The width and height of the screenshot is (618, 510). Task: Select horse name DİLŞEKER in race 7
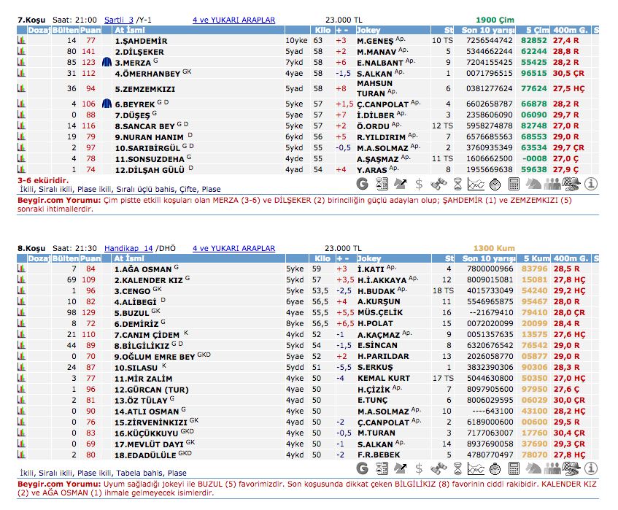[x=140, y=52]
